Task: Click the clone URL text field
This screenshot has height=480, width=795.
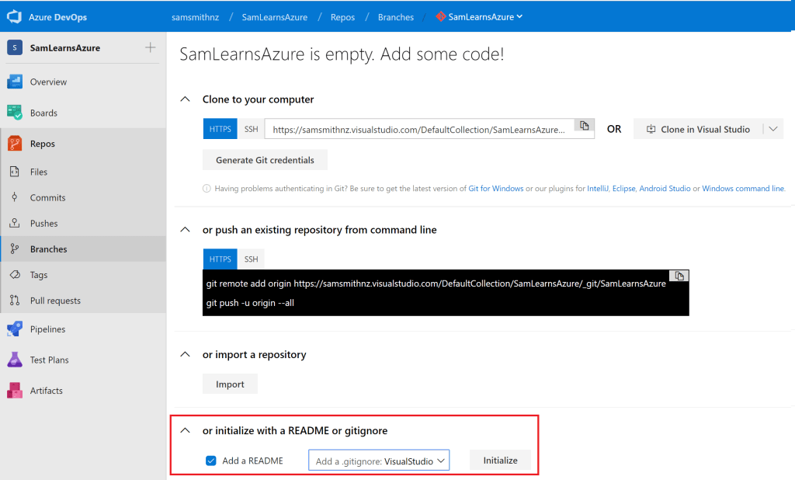Action: 419,130
